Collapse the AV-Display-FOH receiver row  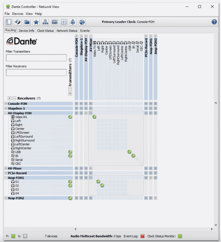[6, 113]
